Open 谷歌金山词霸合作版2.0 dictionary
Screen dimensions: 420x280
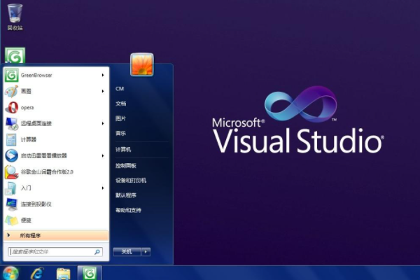46,171
